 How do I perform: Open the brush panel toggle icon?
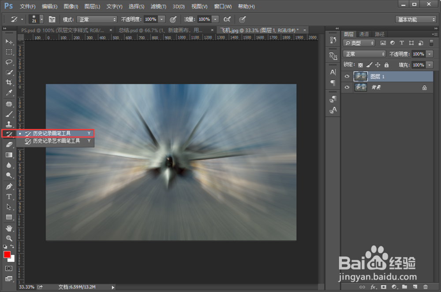tap(52, 19)
